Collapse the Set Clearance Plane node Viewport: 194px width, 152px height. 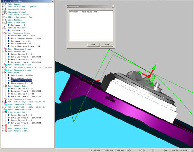2,33
